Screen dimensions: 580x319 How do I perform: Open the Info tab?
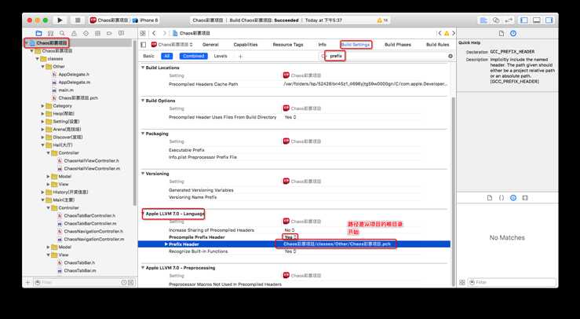323,45
